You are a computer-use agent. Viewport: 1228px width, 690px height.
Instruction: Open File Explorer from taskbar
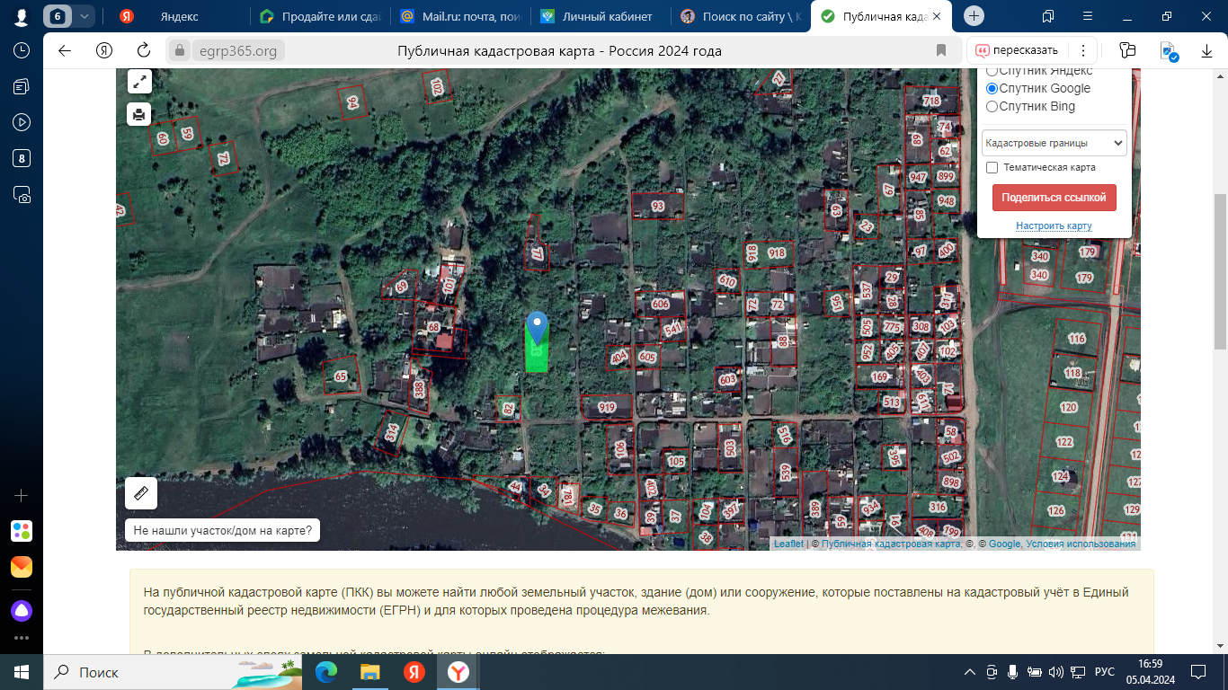tap(369, 671)
